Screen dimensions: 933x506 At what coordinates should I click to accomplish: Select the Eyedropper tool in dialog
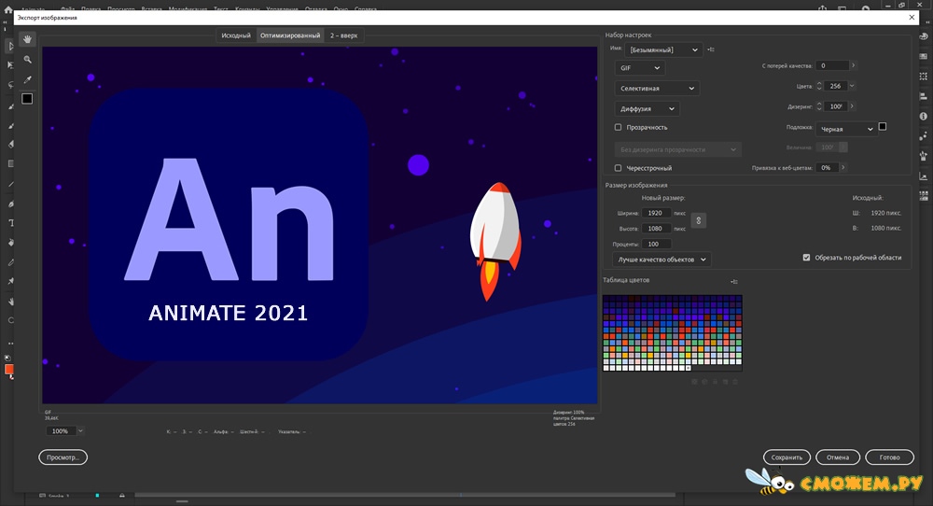click(x=27, y=79)
